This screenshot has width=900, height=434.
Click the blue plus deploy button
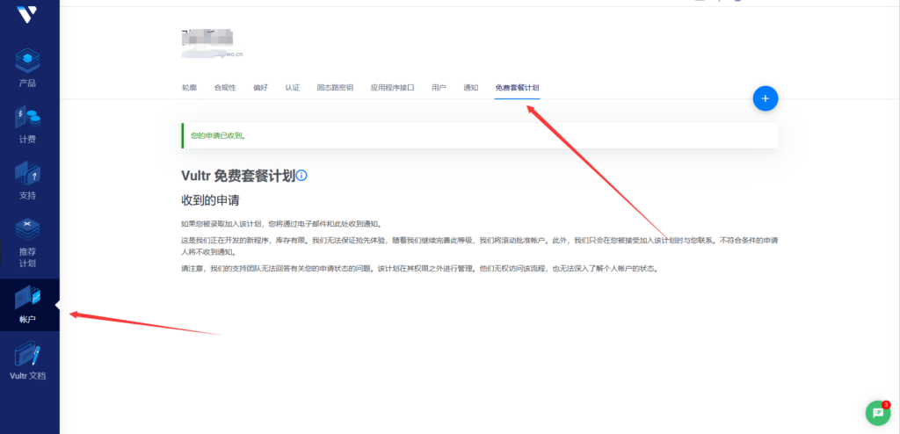pos(765,98)
